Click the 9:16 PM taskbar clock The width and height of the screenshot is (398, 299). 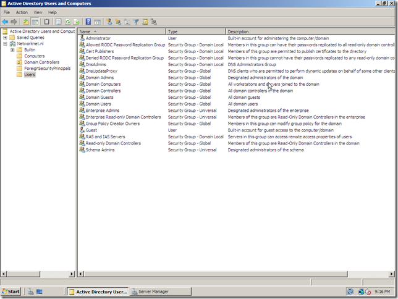383,292
